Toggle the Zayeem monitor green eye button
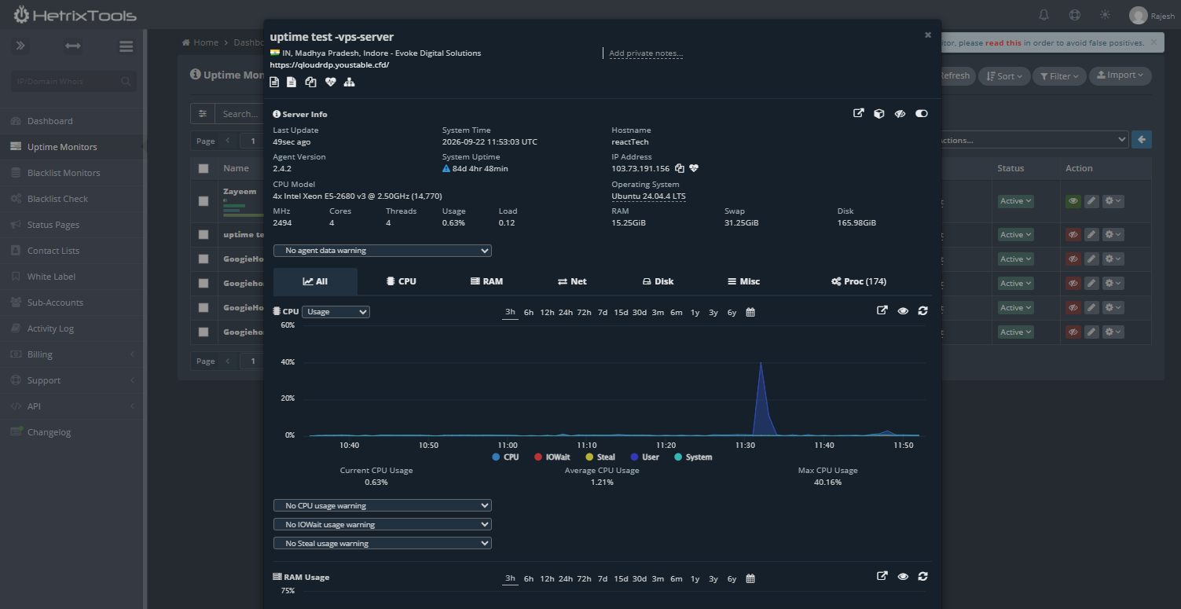 (1073, 201)
